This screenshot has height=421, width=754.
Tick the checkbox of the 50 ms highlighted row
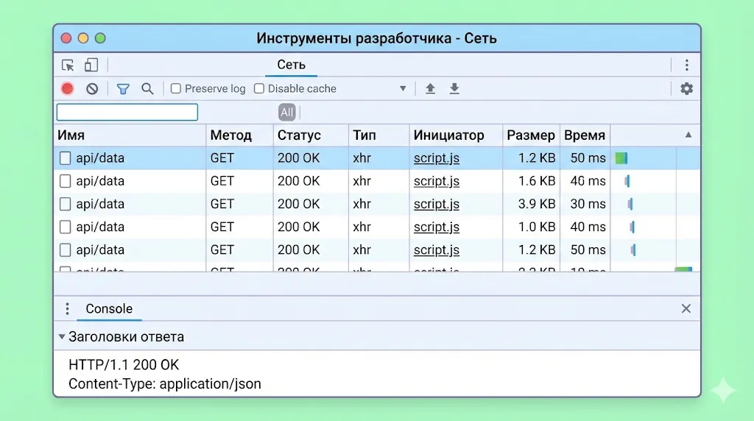tap(65, 158)
